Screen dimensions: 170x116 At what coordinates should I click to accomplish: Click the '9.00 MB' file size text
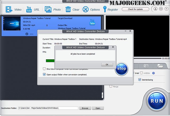tap(26, 29)
